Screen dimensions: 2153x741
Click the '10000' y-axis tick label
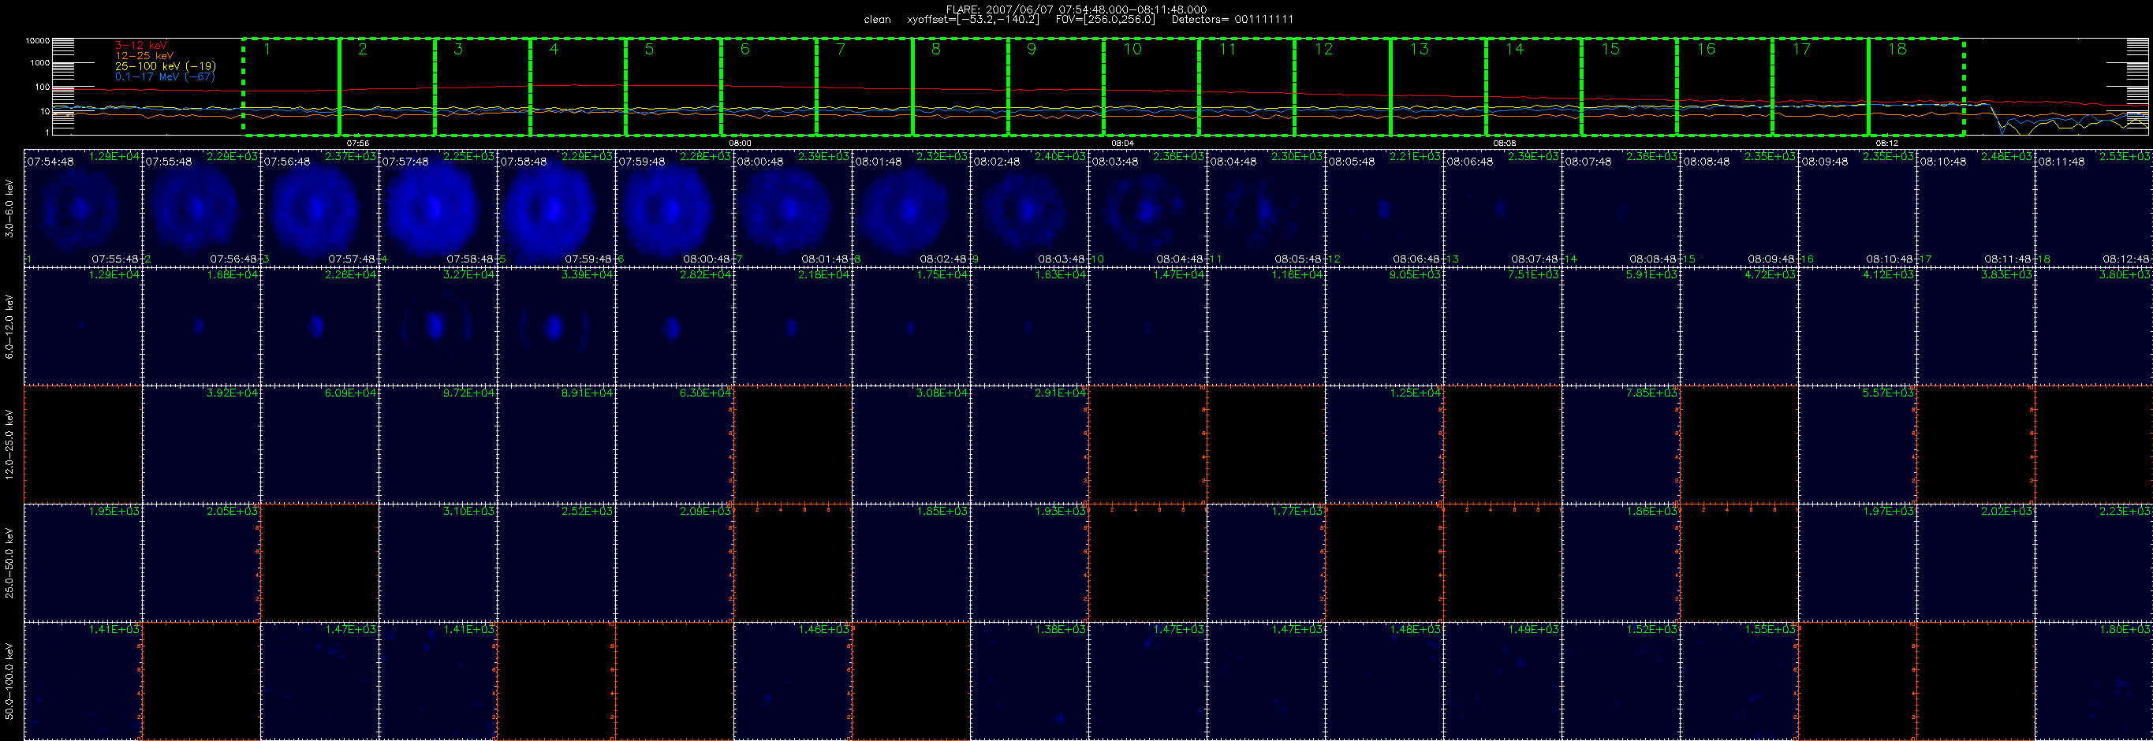tap(38, 41)
